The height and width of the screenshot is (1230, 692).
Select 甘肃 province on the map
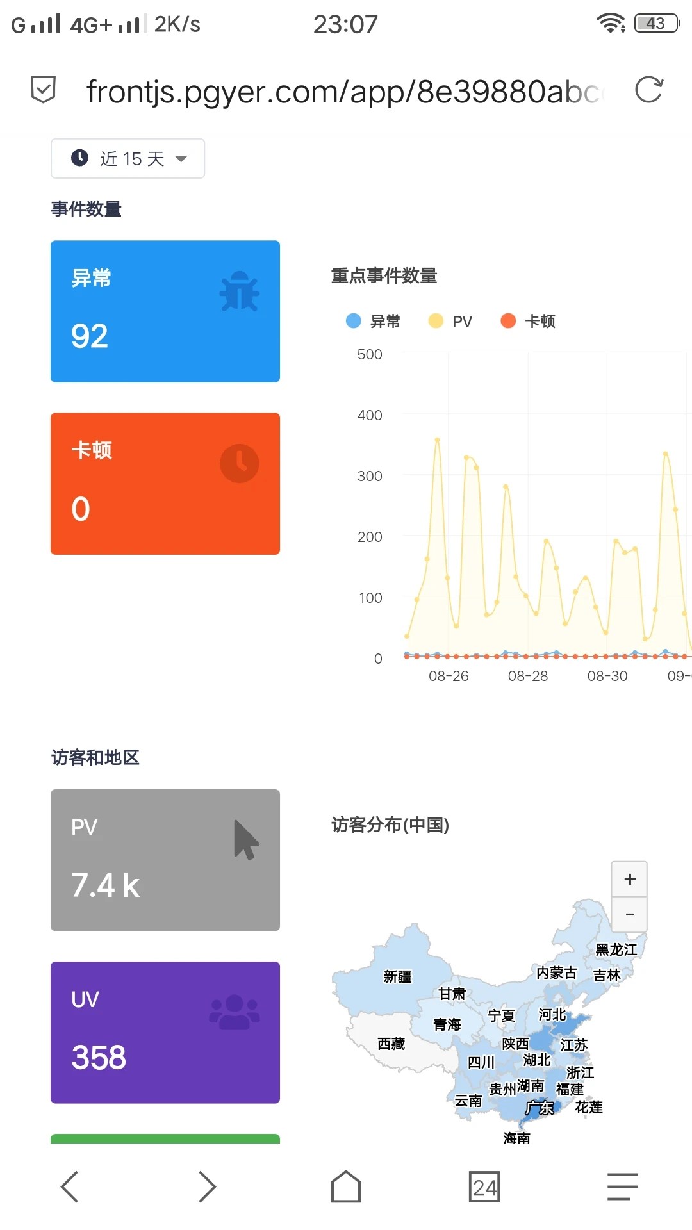[x=452, y=994]
